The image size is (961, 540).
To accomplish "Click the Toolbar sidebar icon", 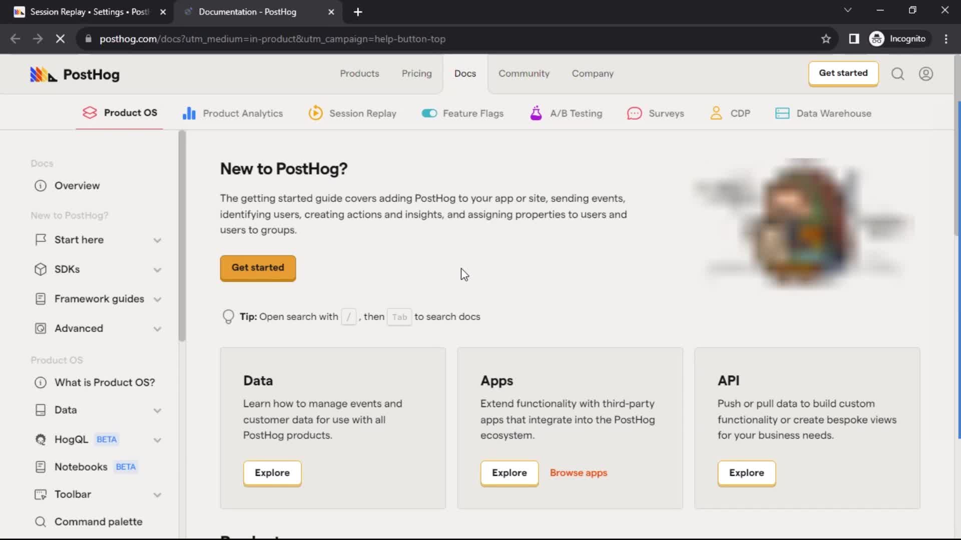I will pyautogui.click(x=41, y=494).
